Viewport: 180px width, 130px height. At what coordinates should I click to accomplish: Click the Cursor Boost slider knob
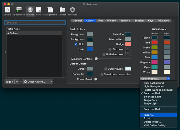96,79
